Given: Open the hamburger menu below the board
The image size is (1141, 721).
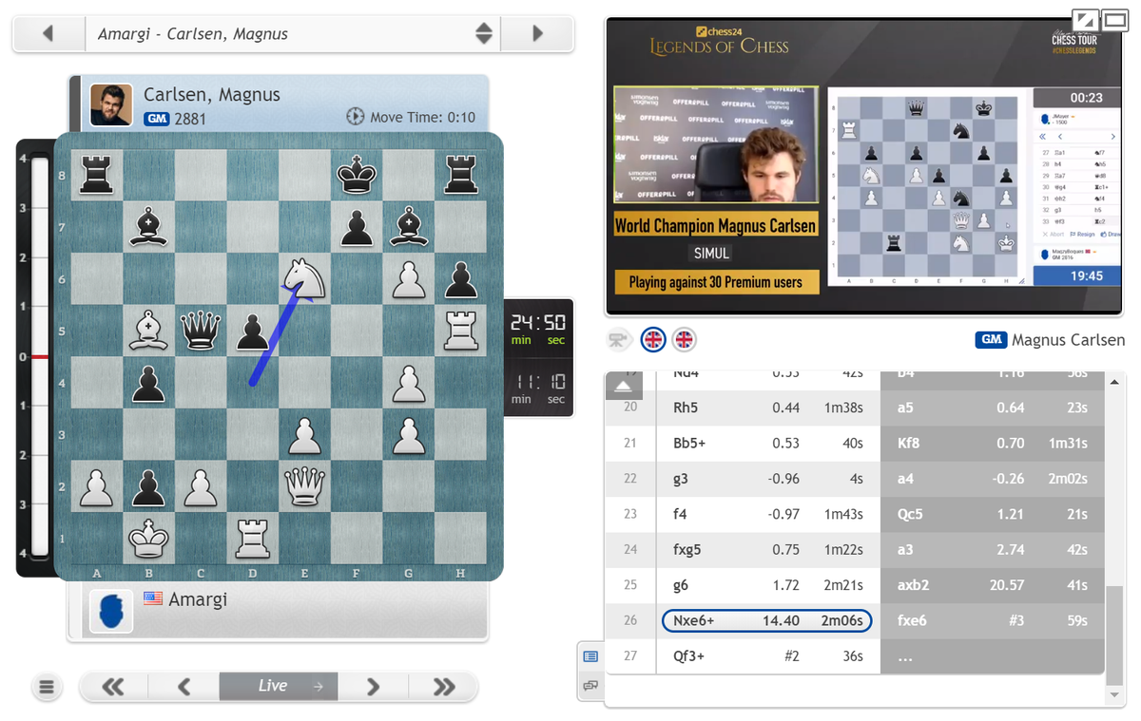Looking at the screenshot, I should 48,687.
